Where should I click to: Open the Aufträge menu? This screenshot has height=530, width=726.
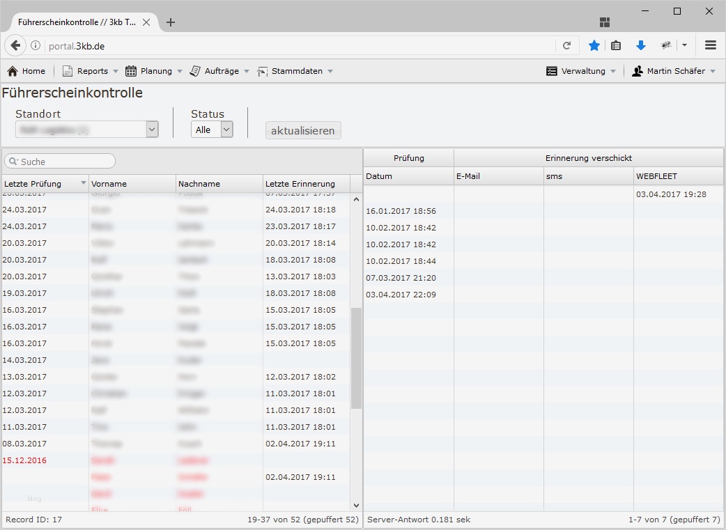pos(220,71)
